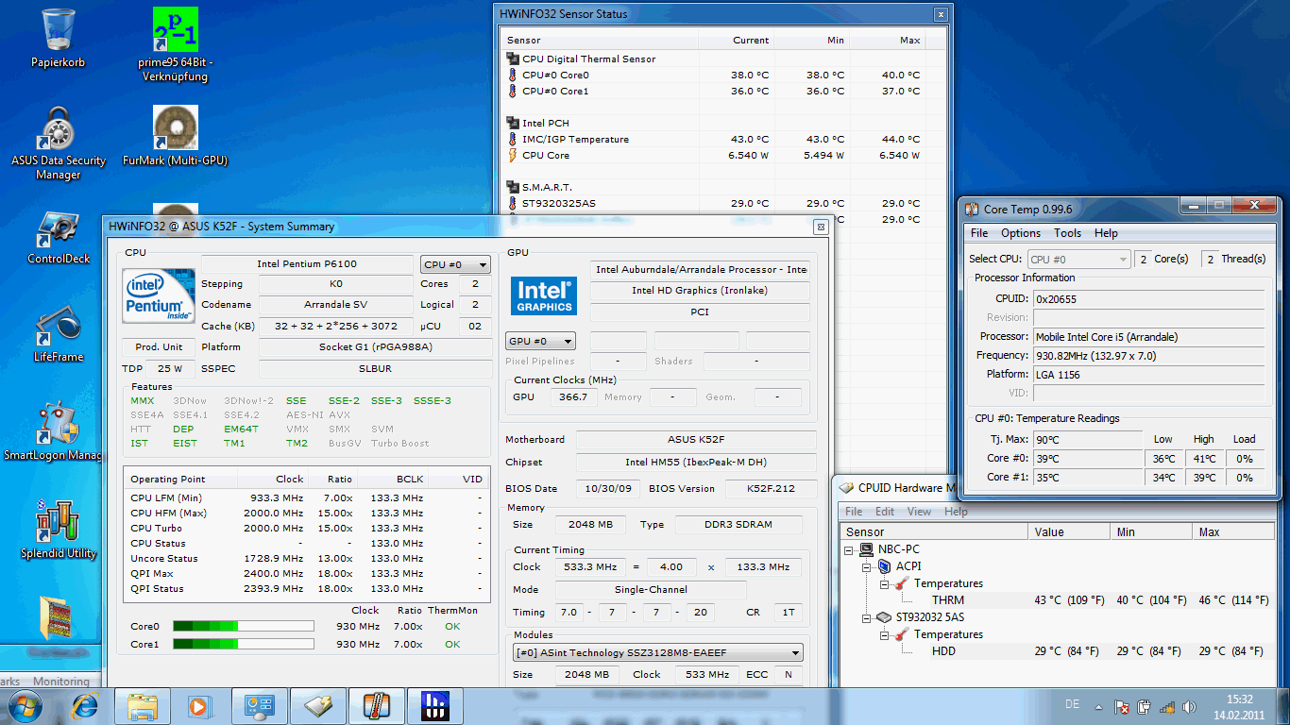Launch FurMark (Multi-GPU) desktop shortcut

coord(176,135)
